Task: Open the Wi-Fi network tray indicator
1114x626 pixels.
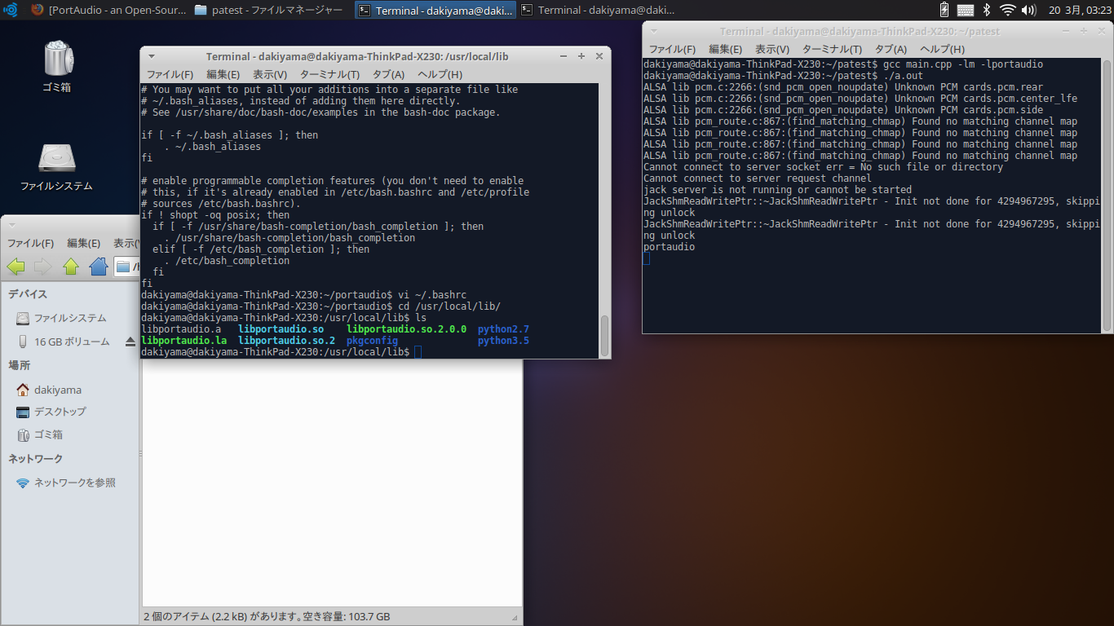Action: click(x=1008, y=10)
